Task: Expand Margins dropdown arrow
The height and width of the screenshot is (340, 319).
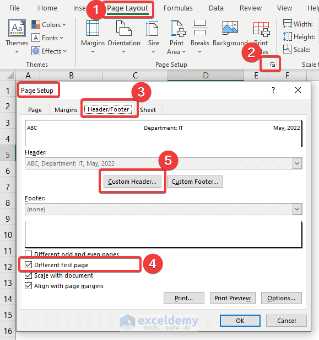Action: [93, 52]
